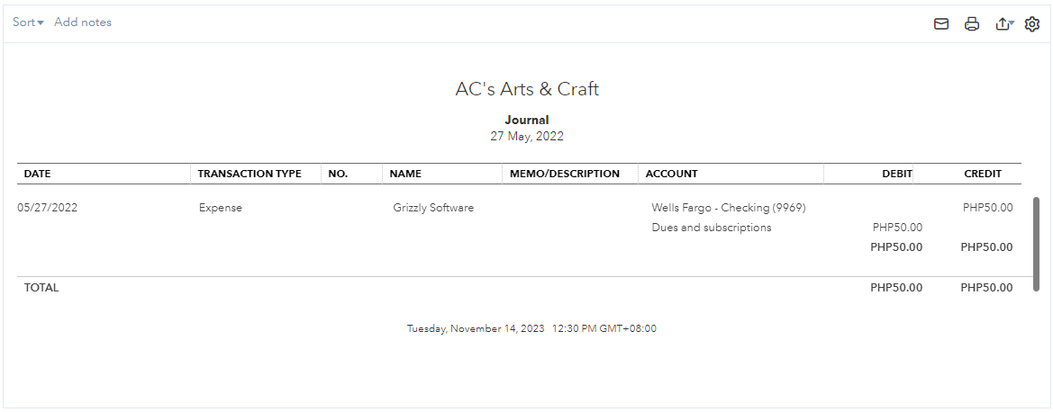Click the ACCOUNT column header

click(x=672, y=174)
